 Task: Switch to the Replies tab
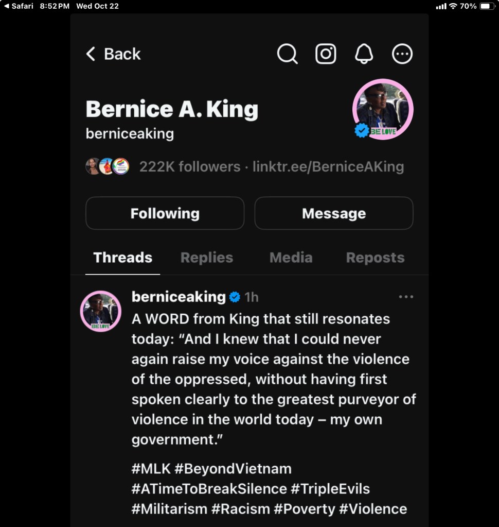click(x=207, y=258)
